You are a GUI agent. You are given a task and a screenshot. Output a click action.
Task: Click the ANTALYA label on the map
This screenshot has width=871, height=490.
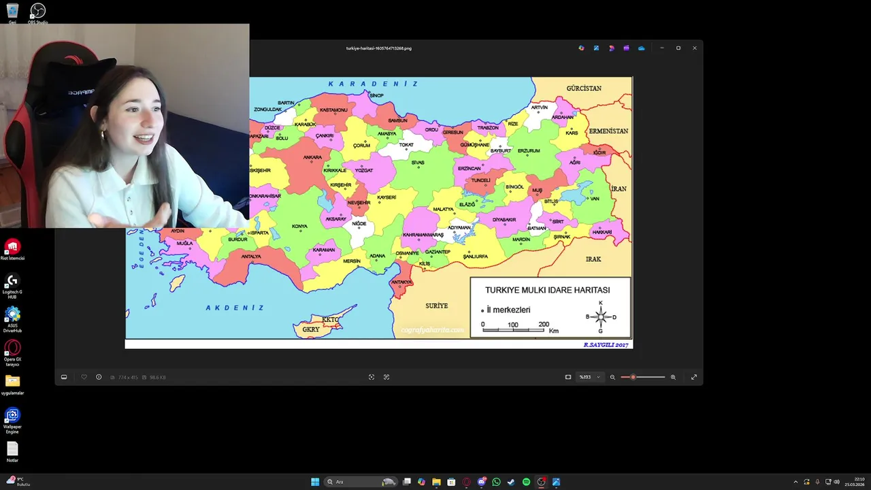pos(251,257)
